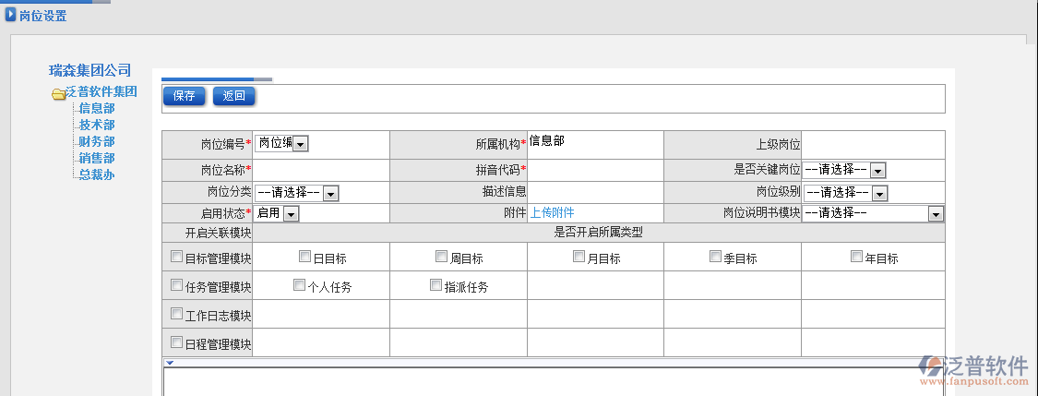This screenshot has width=1038, height=396.
Task: Tick the 个人任务 checkbox
Action: (x=299, y=285)
